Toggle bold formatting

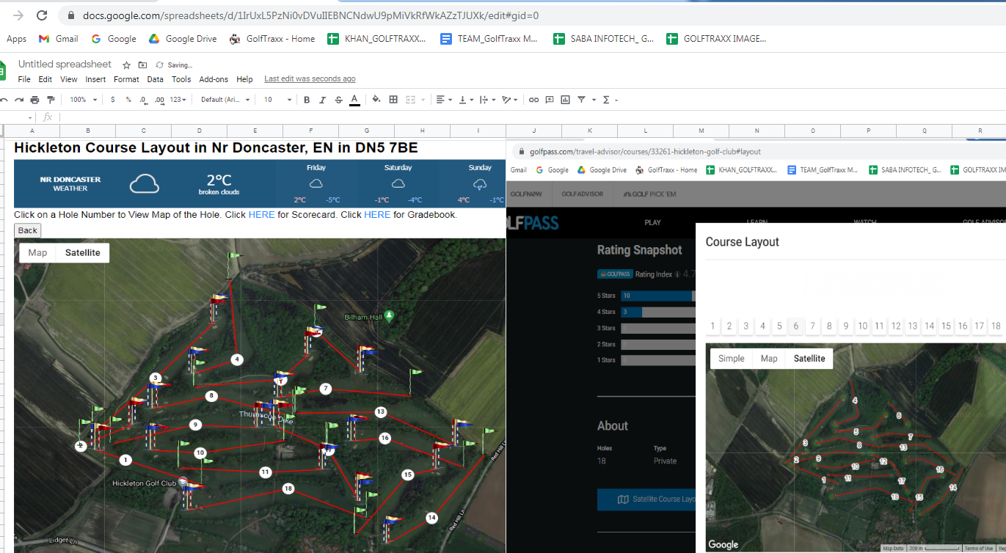click(307, 100)
